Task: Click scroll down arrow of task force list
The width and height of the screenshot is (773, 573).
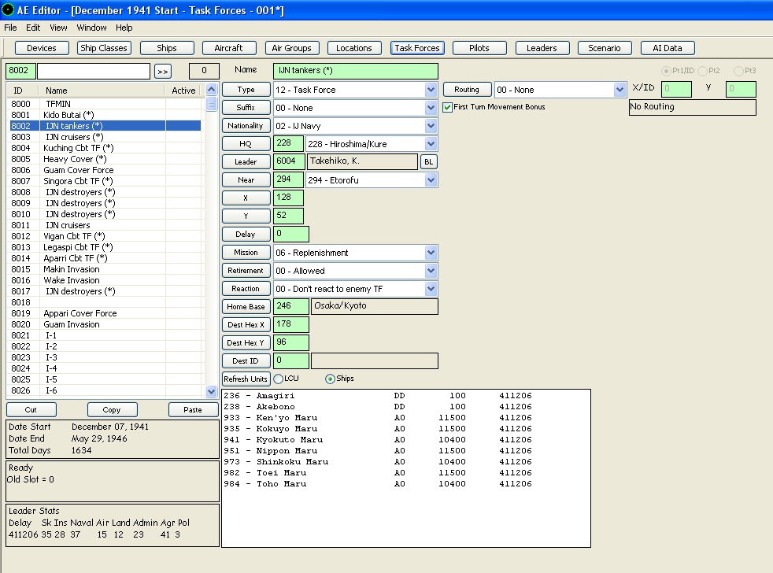Action: [x=212, y=391]
